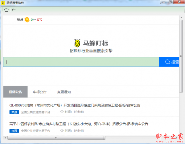Click the horizontal scrollbar thumb
The height and width of the screenshot is (144, 185).
click(x=56, y=138)
